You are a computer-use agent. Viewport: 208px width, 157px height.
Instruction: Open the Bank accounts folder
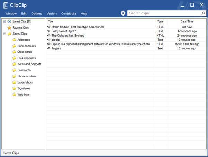coord(27,46)
